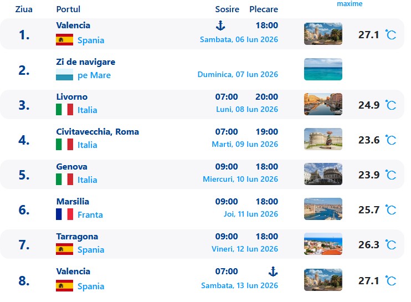
Task: Click the France flag next to Marsilia
Action: tap(65, 214)
